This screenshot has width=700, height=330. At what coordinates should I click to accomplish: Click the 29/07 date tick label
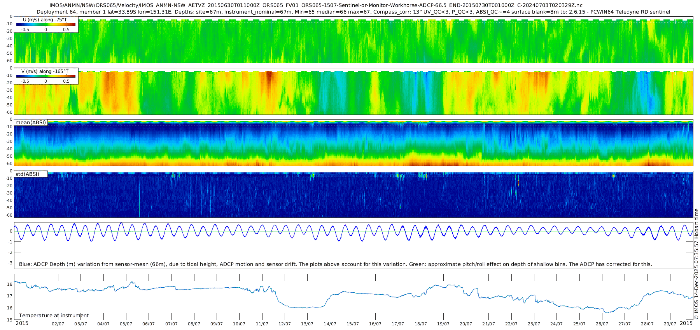(x=670, y=324)
